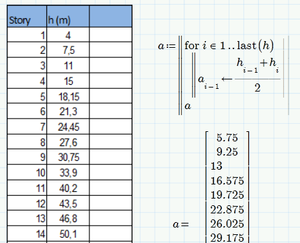The height and width of the screenshot is (243, 300).
Task: Select height cell 4
Action: pyautogui.click(x=68, y=35)
